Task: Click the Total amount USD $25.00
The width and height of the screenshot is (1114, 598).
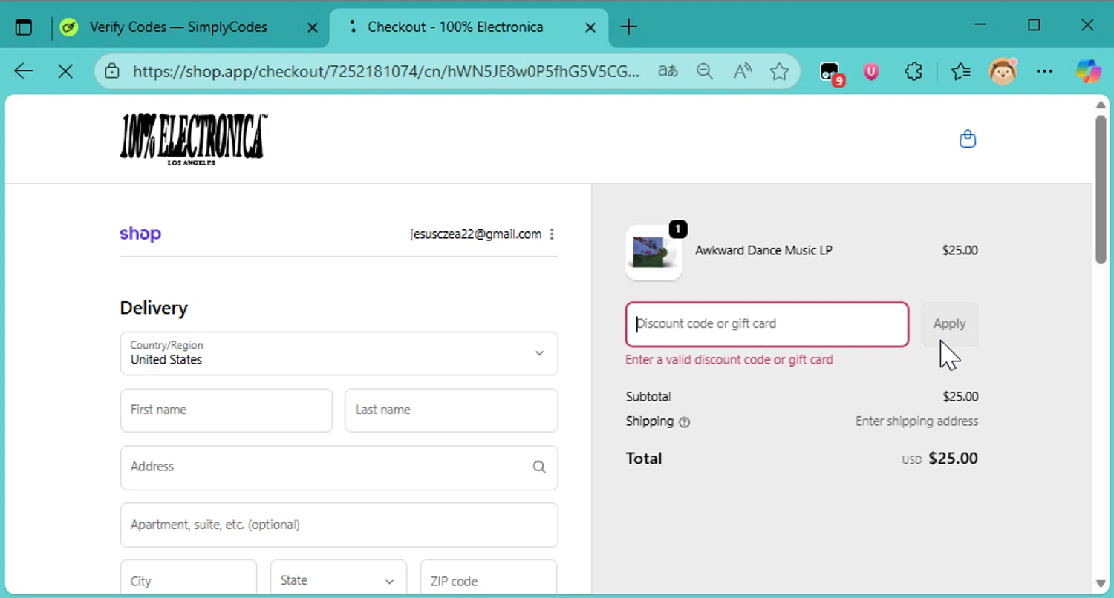Action: pyautogui.click(x=939, y=459)
